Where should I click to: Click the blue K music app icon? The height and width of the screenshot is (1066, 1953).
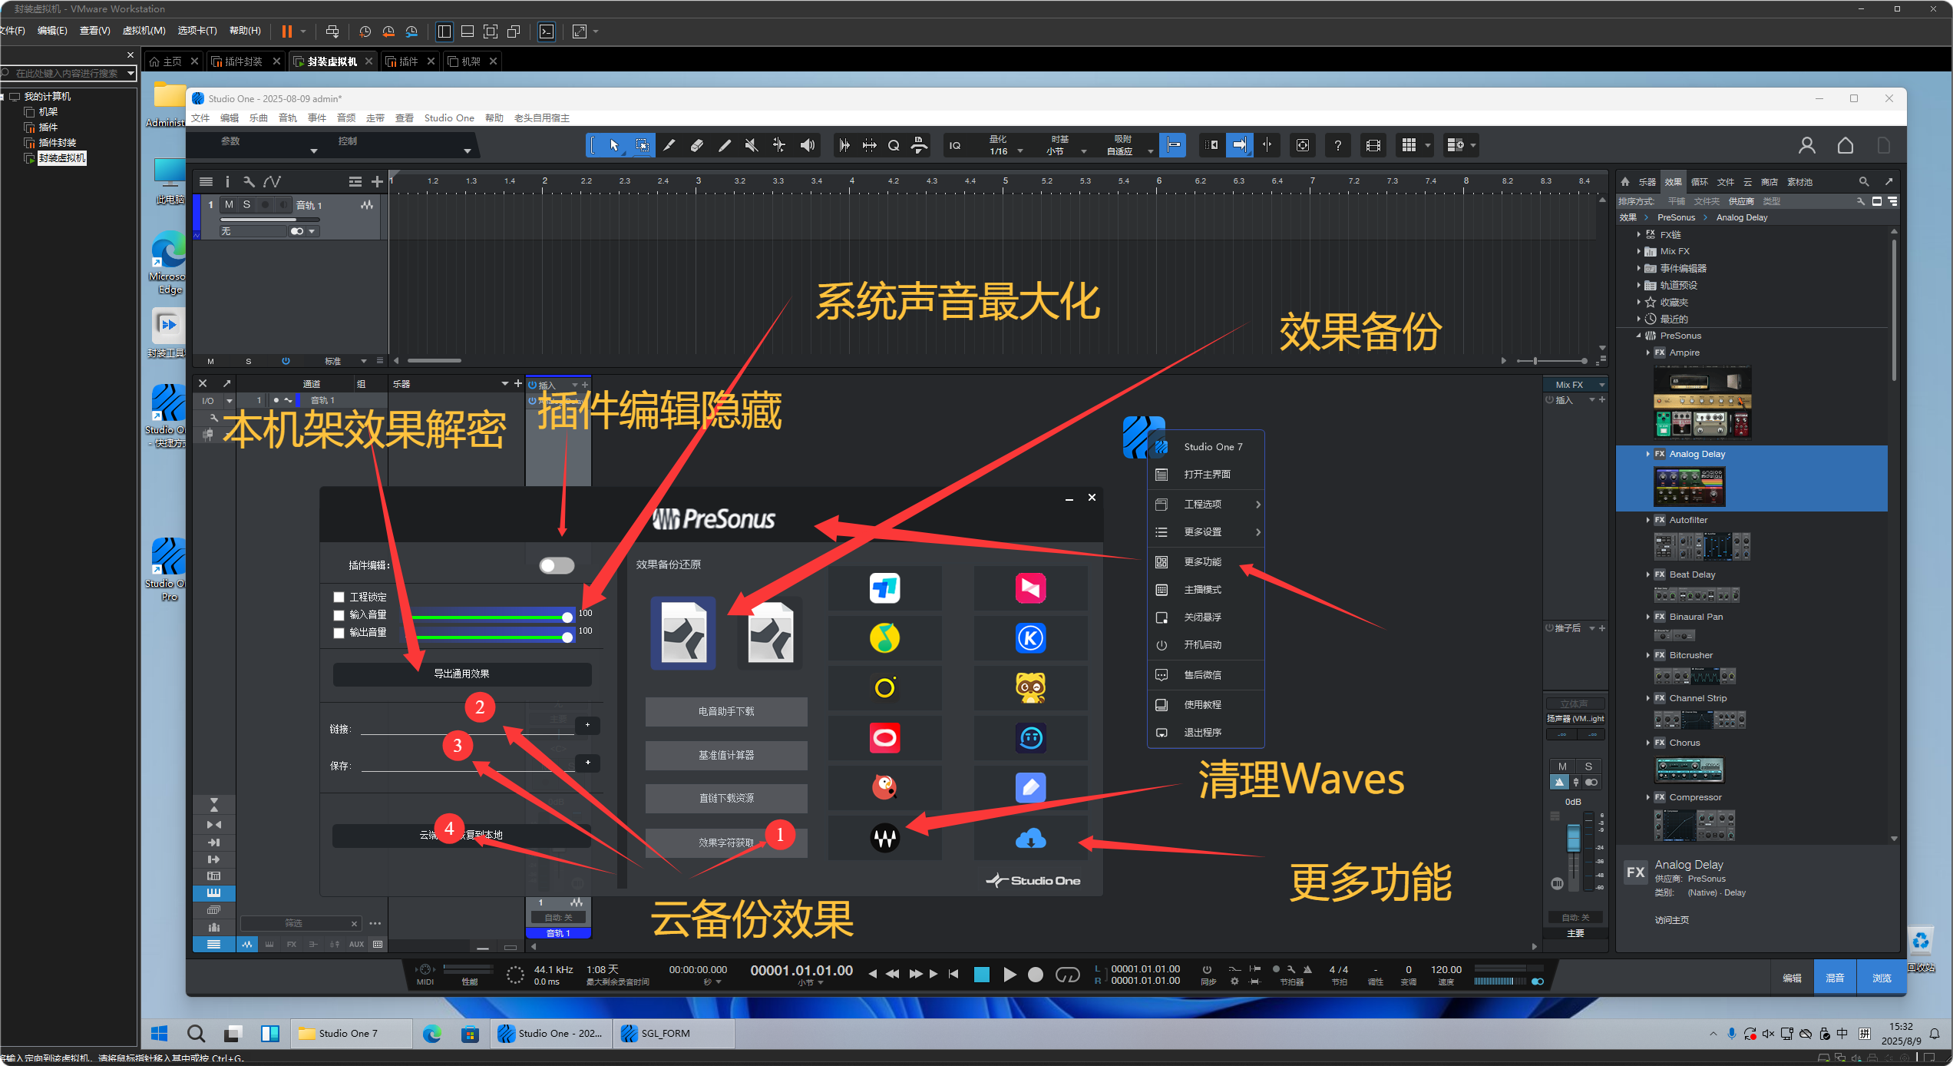pyautogui.click(x=1030, y=637)
